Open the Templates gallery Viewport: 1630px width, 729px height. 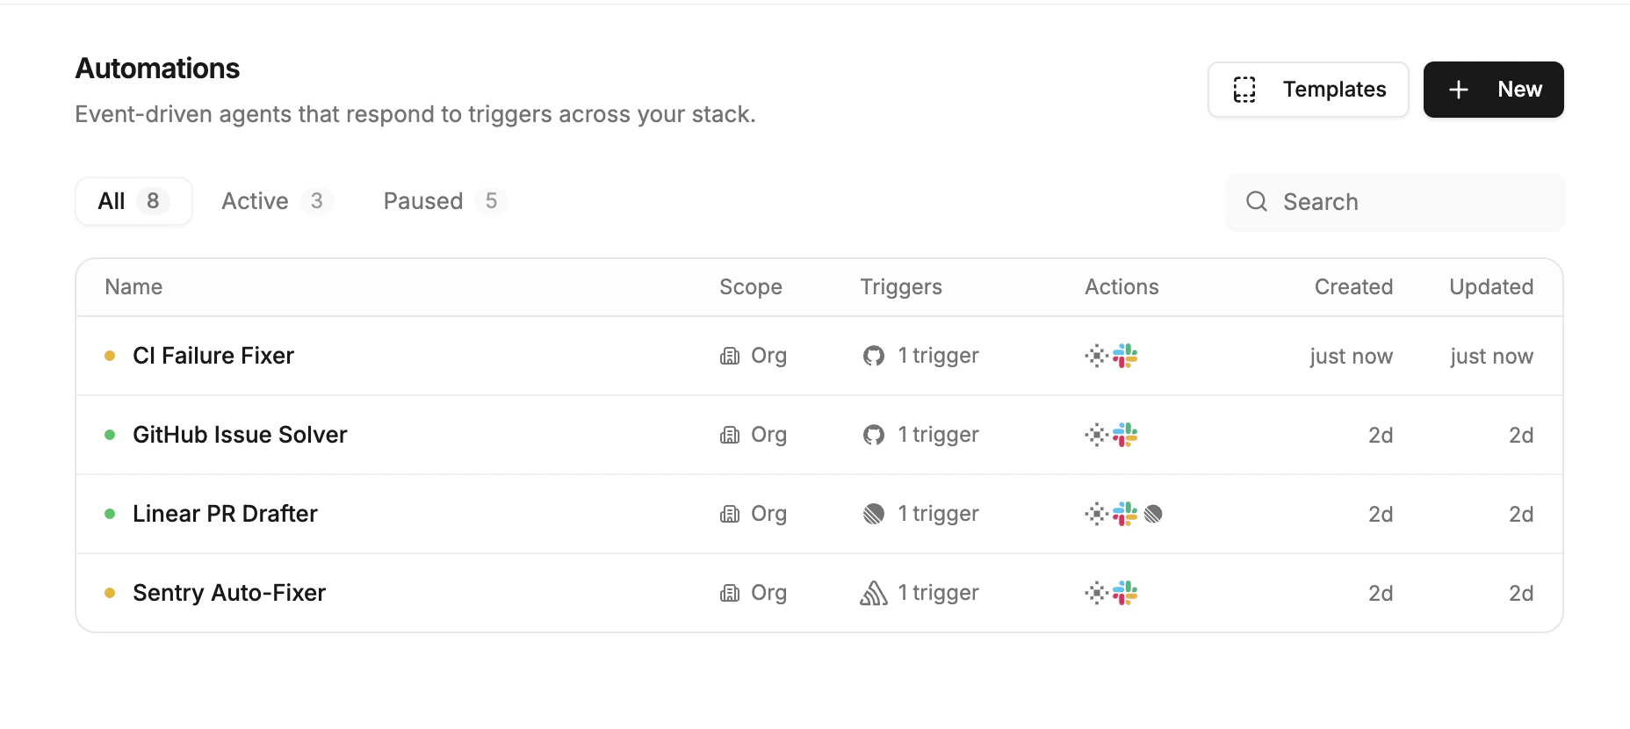1308,89
